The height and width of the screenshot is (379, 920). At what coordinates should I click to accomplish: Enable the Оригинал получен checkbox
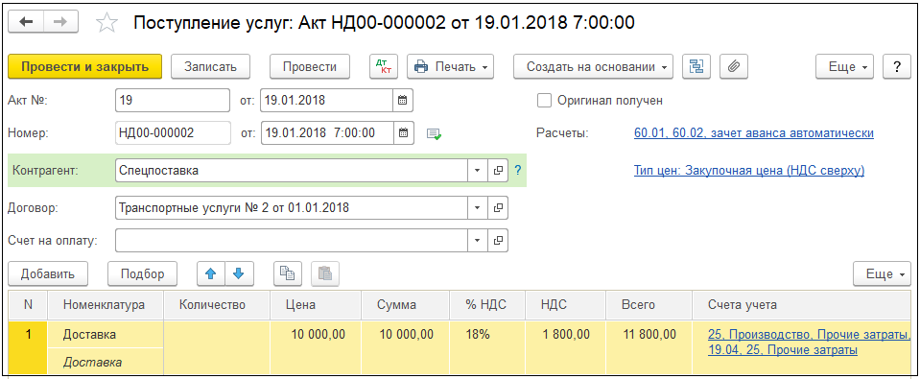pos(545,101)
